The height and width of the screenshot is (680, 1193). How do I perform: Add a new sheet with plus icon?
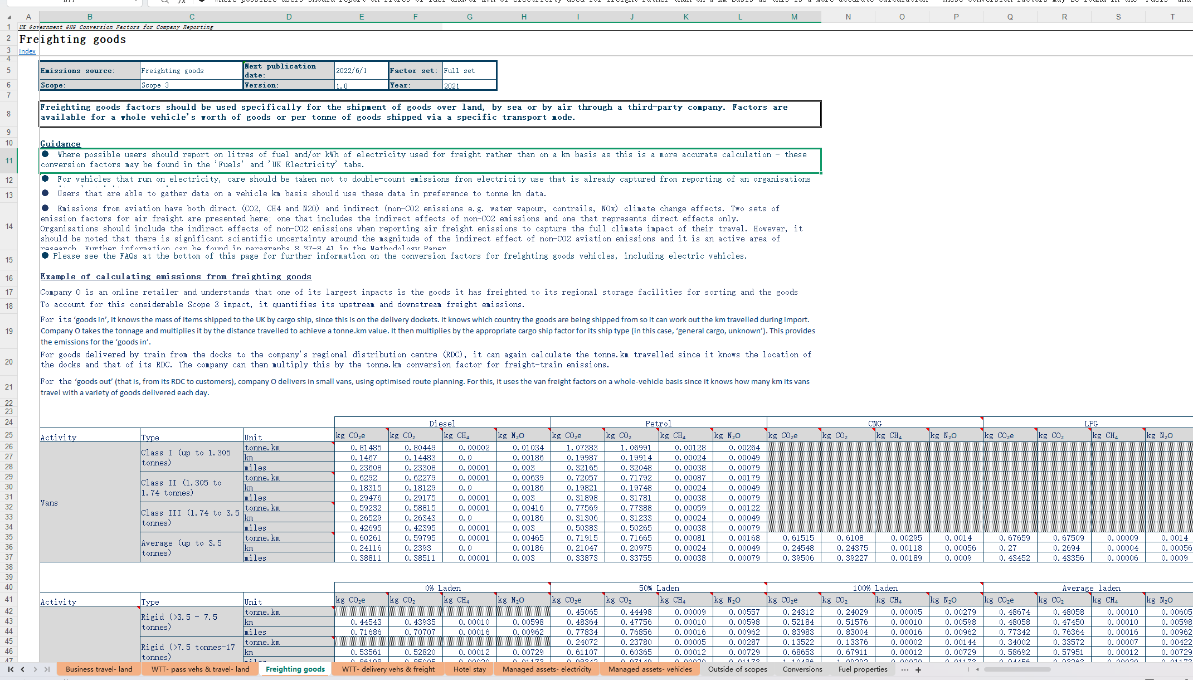pos(918,670)
